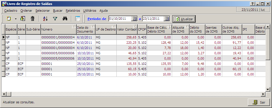Image resolution: width=272 pixels, height=108 pixels.
Task: Click the table layout toolbar icon
Action: pyautogui.click(x=78, y=19)
